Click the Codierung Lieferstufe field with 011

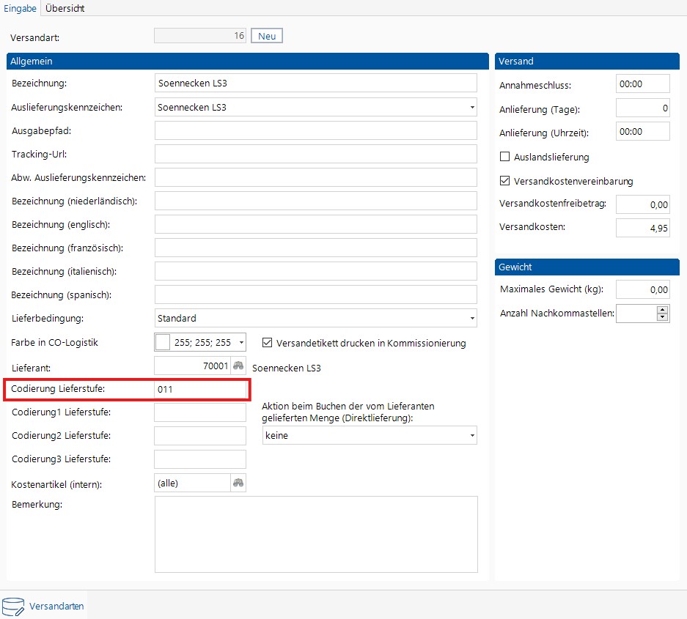[200, 389]
